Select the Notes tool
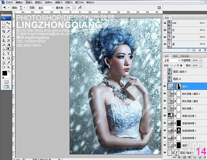Image resolution: width=207 pixels, height=160 pixels. (4, 63)
